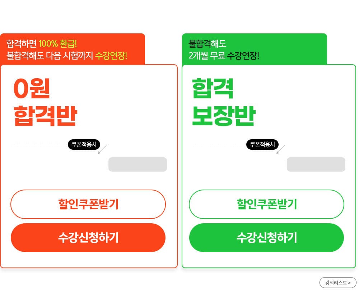Click the arrow icon in green card
Screen dimensions: 359x298
pyautogui.click(x=281, y=149)
